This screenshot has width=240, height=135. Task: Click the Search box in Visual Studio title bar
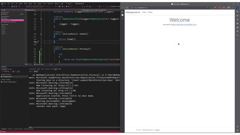pyautogui.click(x=69, y=3)
